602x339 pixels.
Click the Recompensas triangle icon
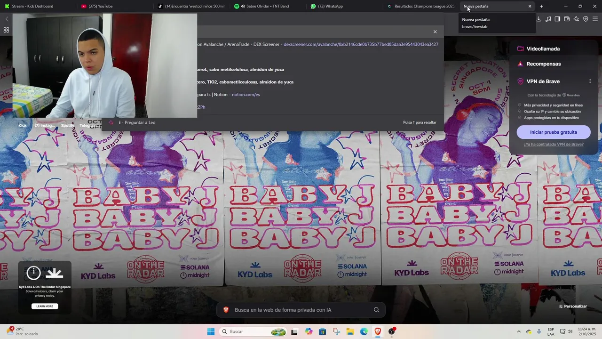coord(520,64)
